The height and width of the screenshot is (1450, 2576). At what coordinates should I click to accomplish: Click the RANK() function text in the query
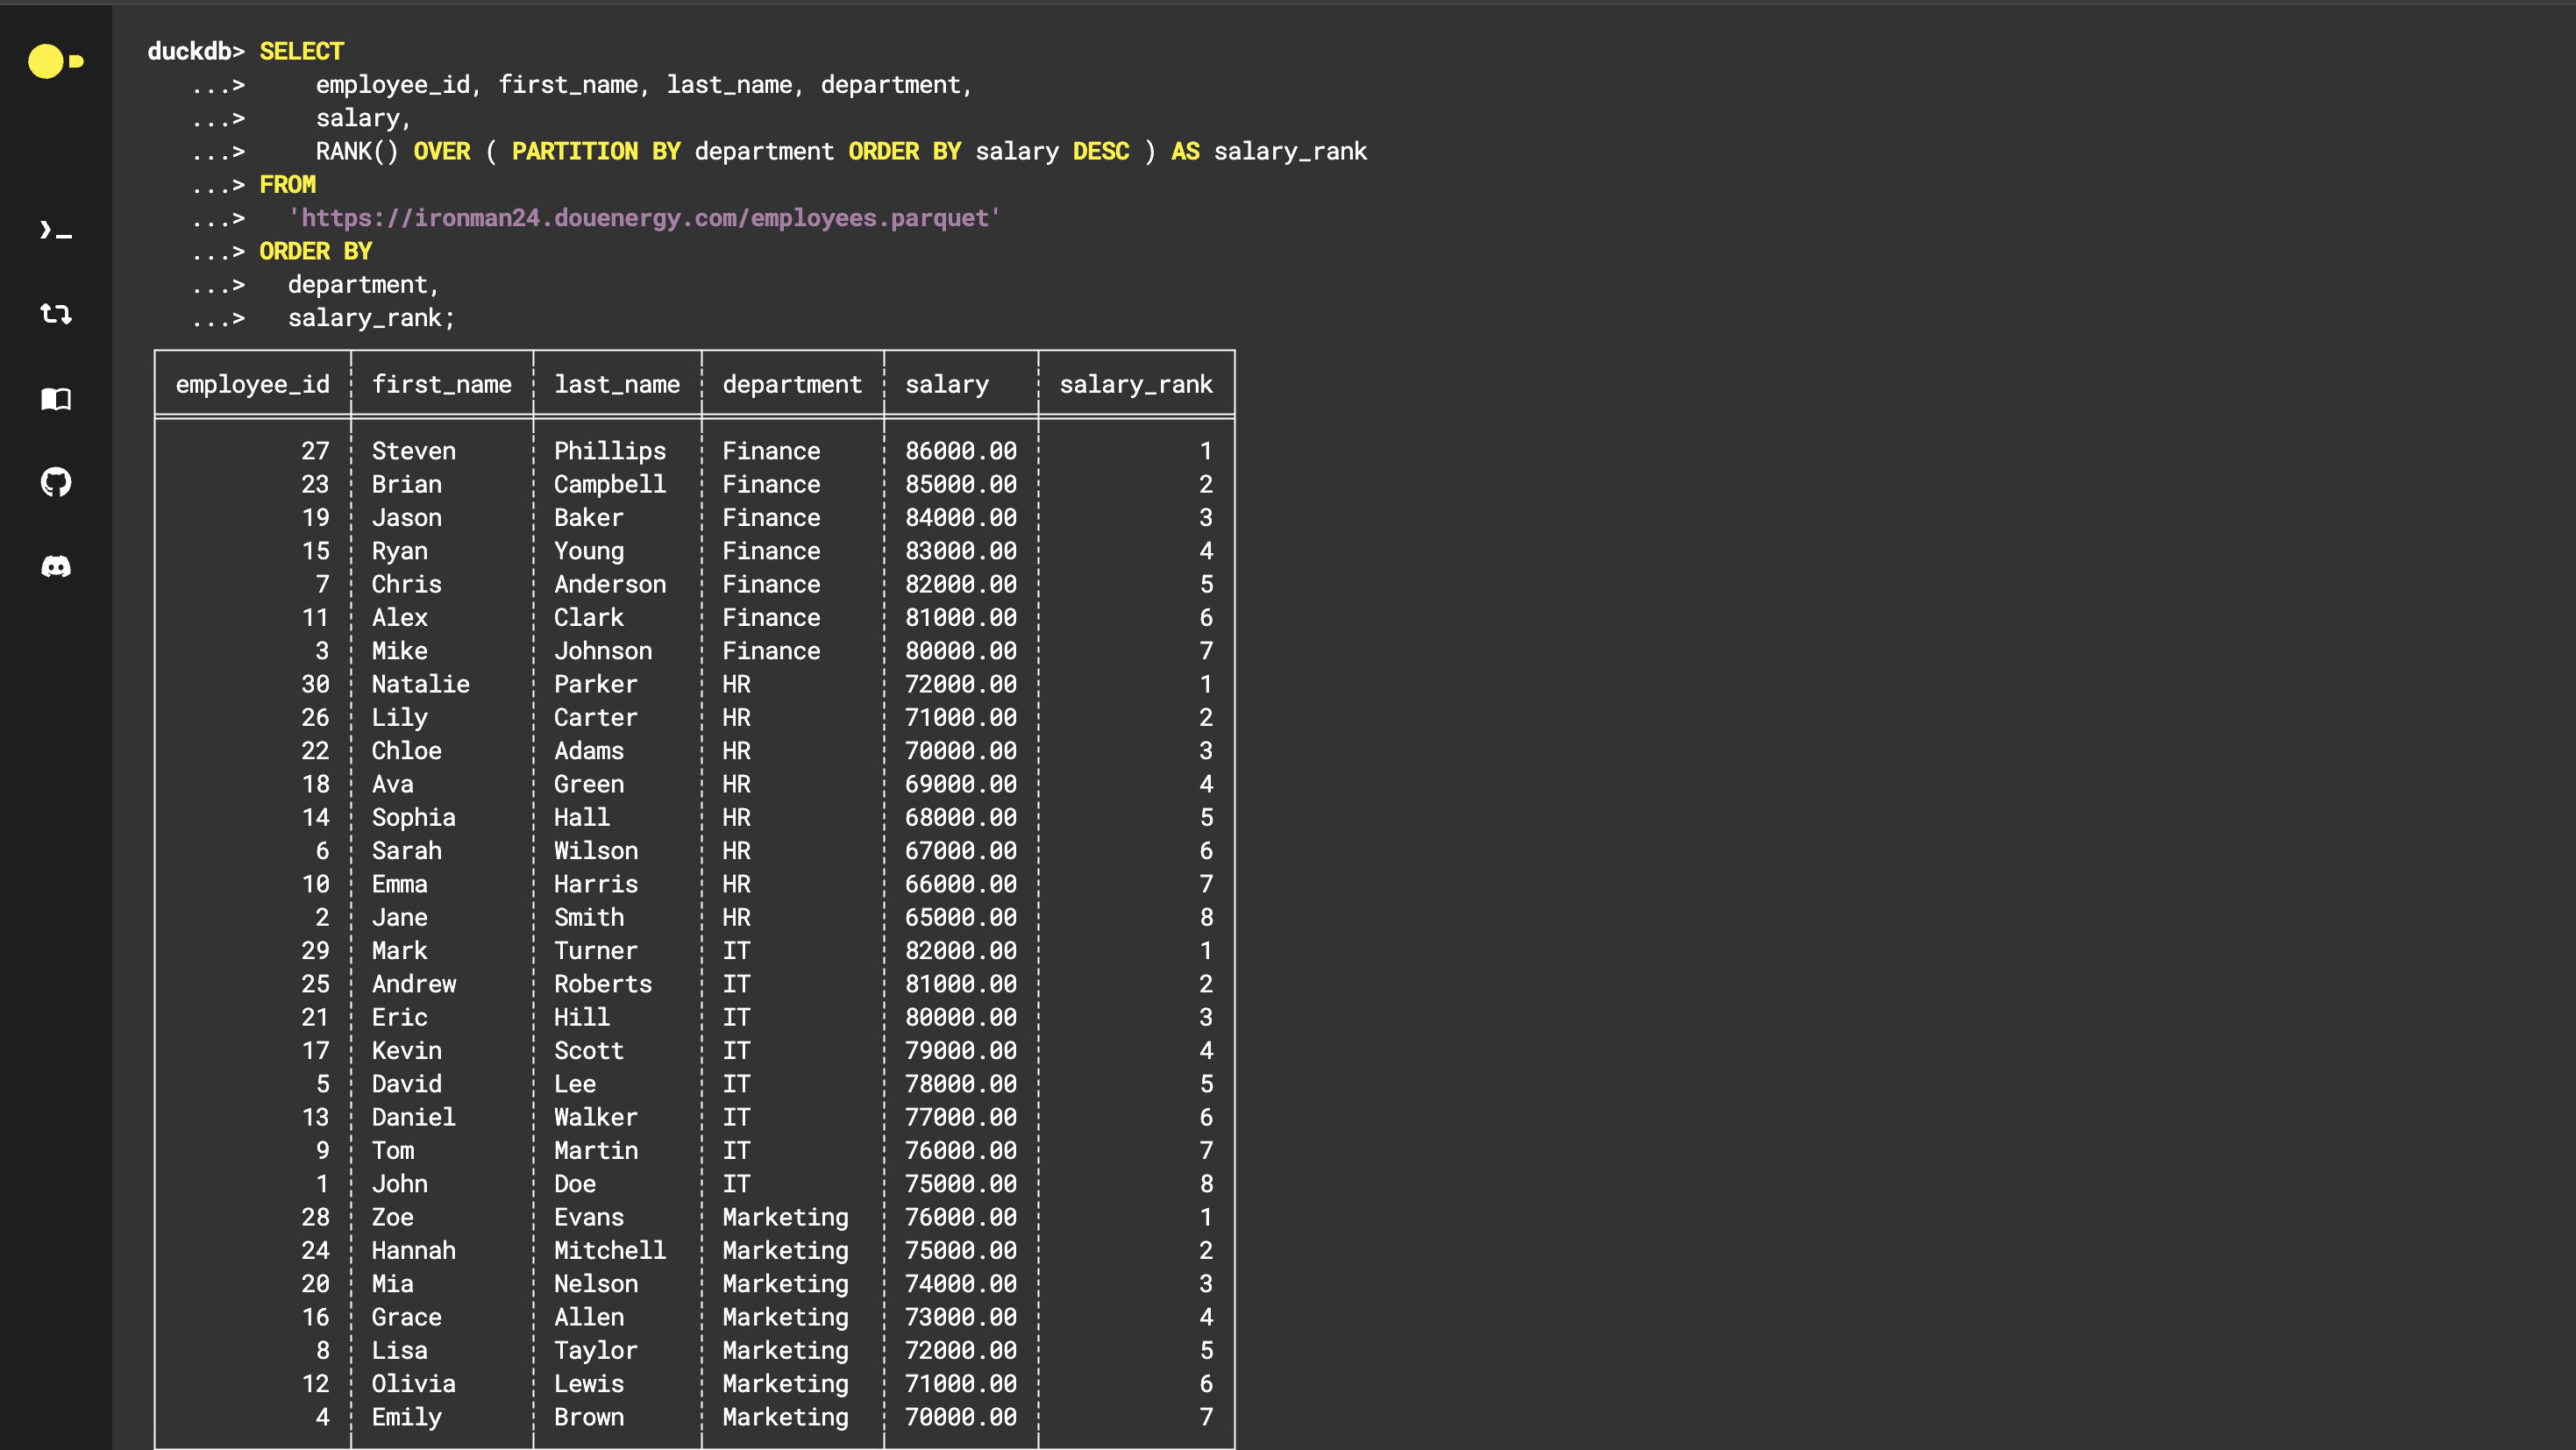pyautogui.click(x=357, y=151)
